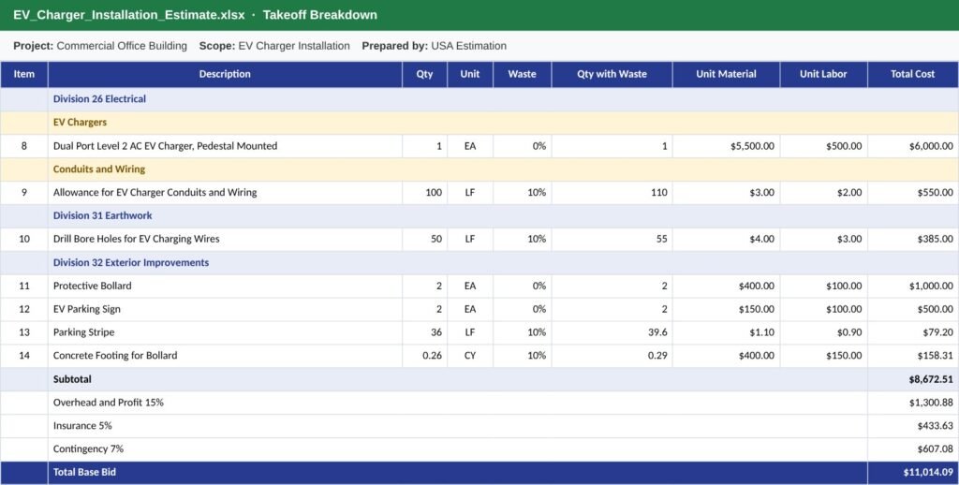
Task: Click the $0.90 unit labor cell
Action: click(x=823, y=332)
